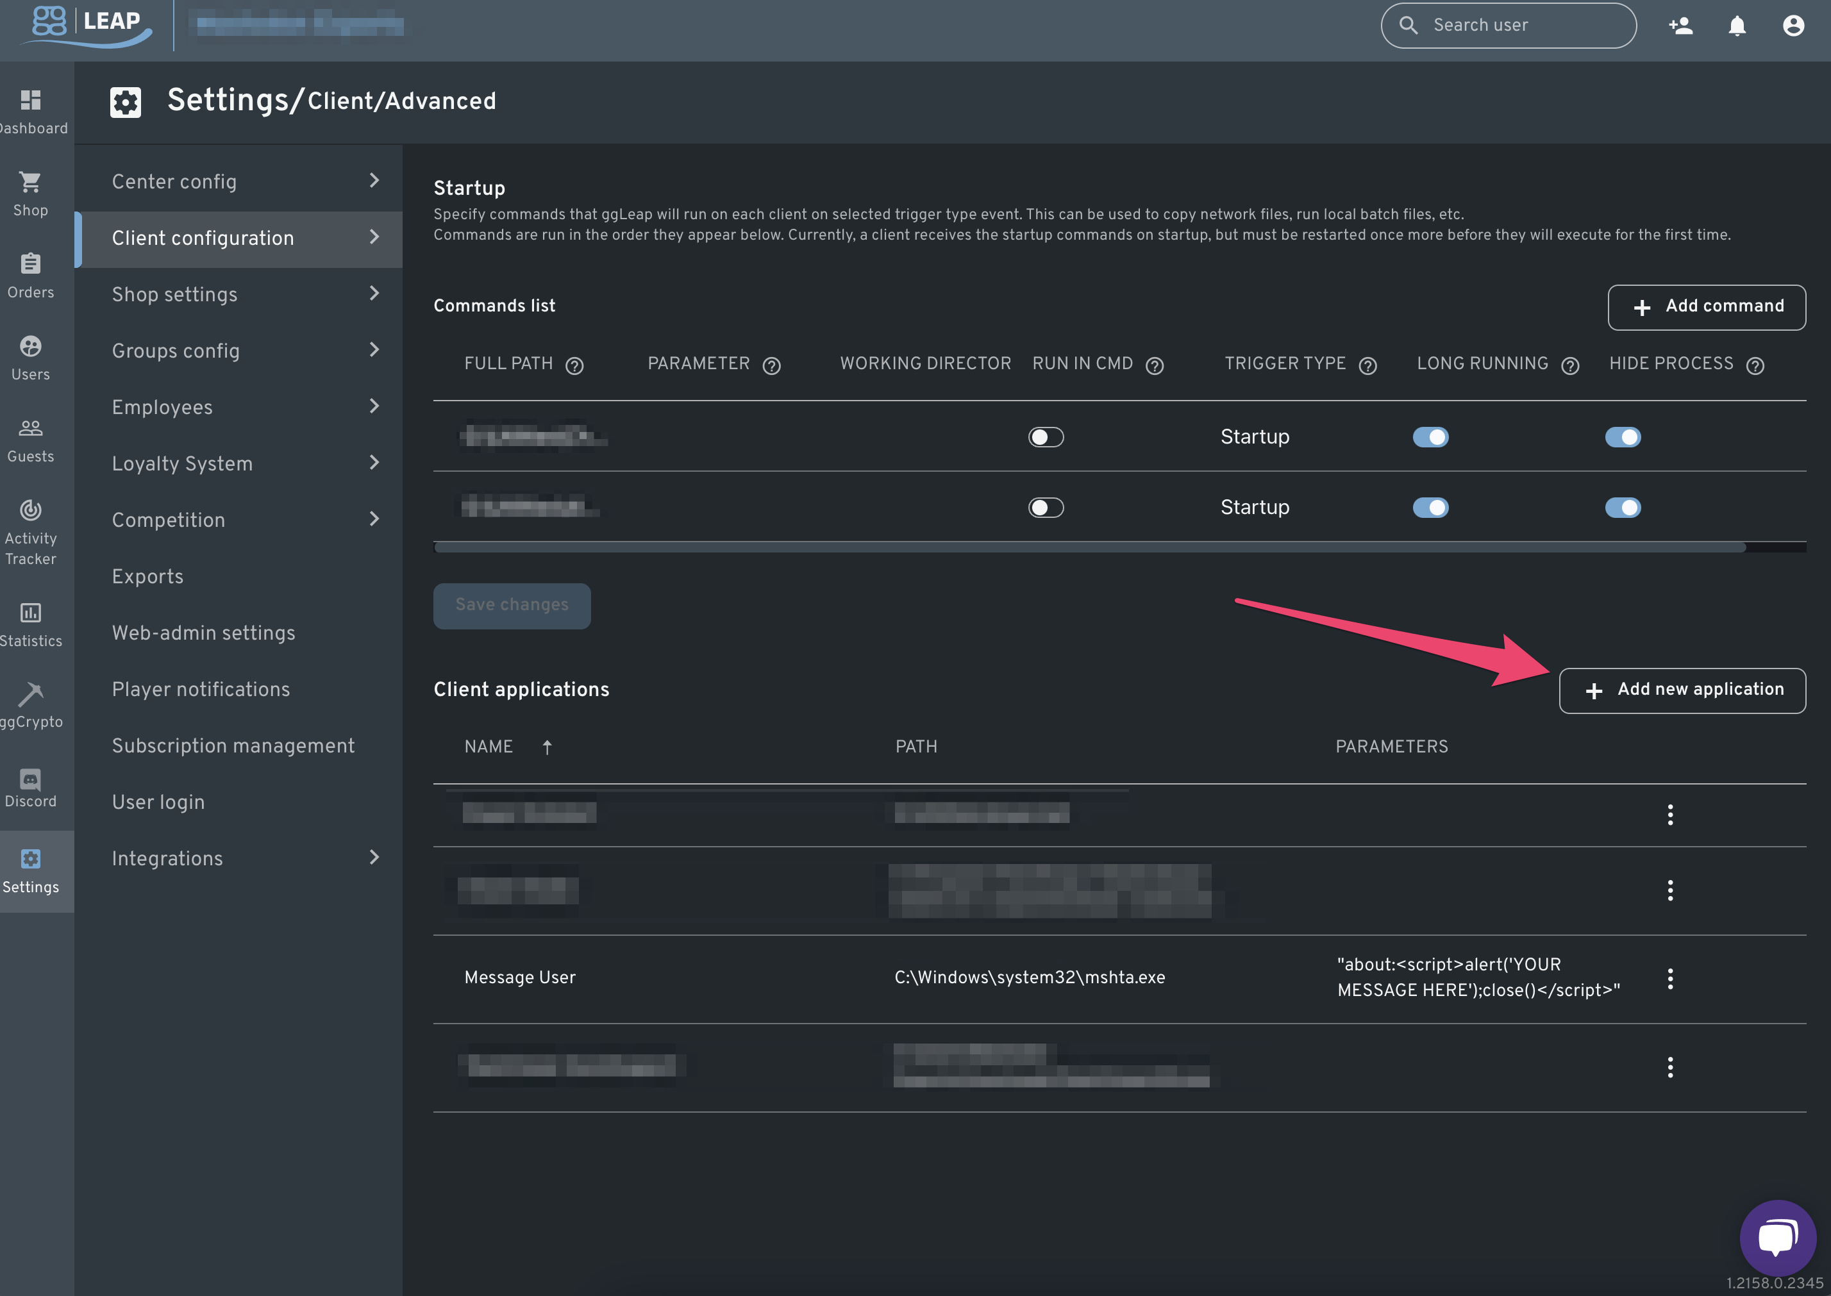Screen dimensions: 1831x1296
Task: Expand Employees submenu
Action: (x=374, y=406)
